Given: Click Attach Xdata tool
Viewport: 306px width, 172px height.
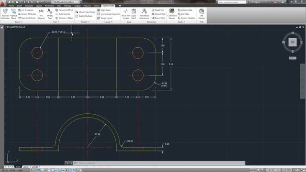Looking at the screenshot, I should 185,10.
